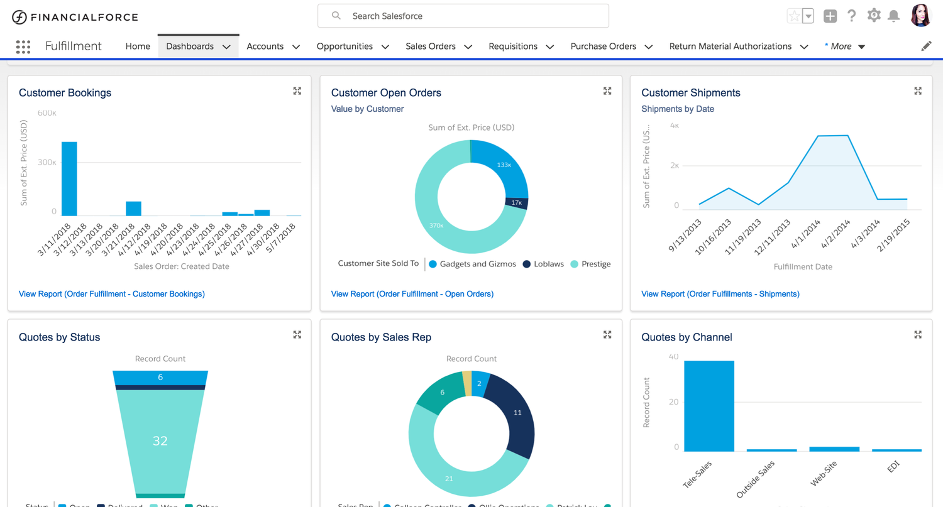Open Help using the question mark icon
The height and width of the screenshot is (507, 943).
[x=852, y=16]
